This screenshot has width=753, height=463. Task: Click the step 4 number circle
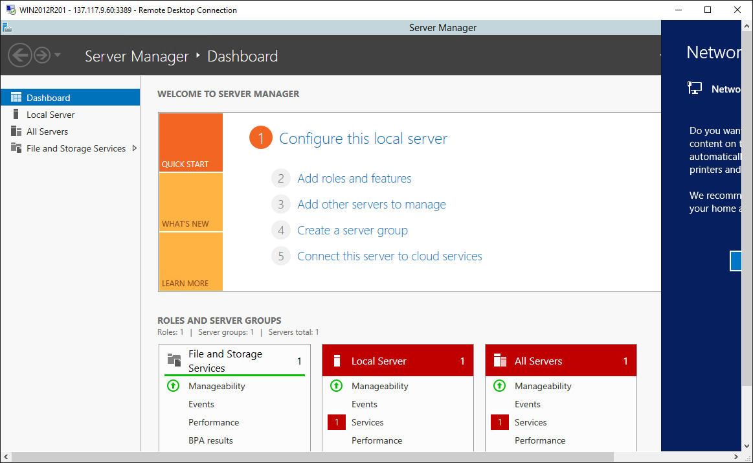click(x=281, y=231)
